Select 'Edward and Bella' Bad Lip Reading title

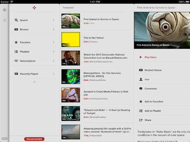coord(107,112)
